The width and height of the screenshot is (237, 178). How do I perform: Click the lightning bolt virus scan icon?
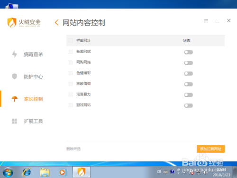pyautogui.click(x=14, y=54)
